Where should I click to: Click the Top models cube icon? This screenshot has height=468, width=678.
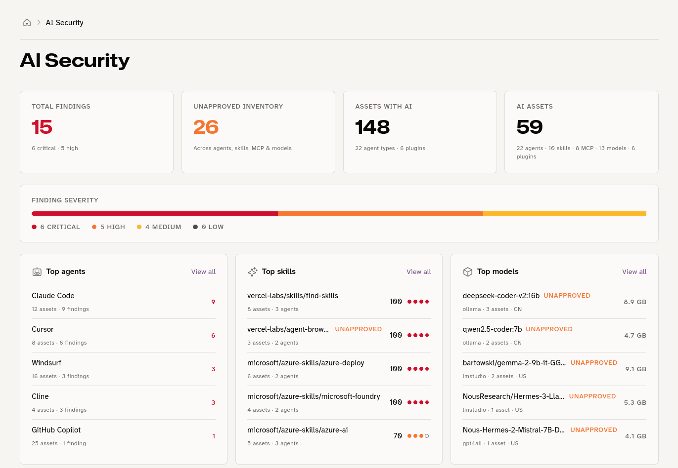click(x=468, y=272)
